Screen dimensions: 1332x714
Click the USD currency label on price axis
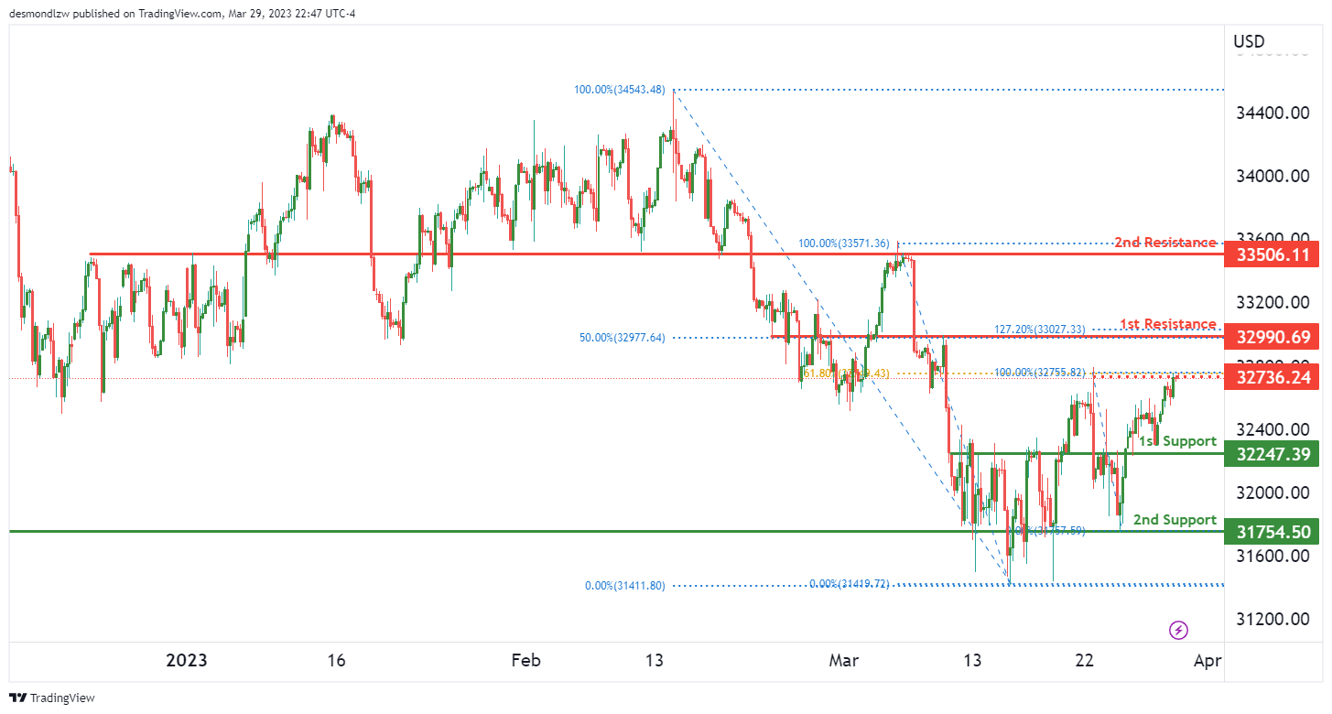(x=1249, y=41)
